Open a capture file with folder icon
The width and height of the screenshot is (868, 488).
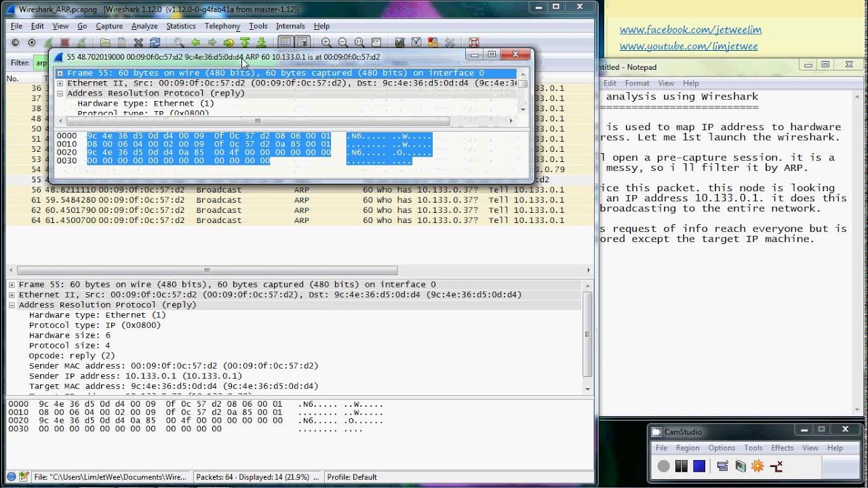(x=104, y=42)
